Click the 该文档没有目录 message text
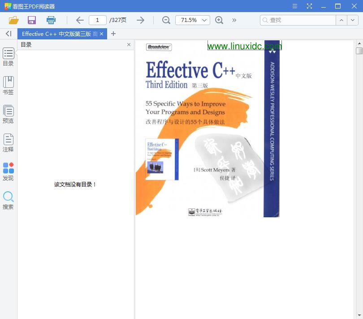This screenshot has height=319, width=363. tap(75, 185)
